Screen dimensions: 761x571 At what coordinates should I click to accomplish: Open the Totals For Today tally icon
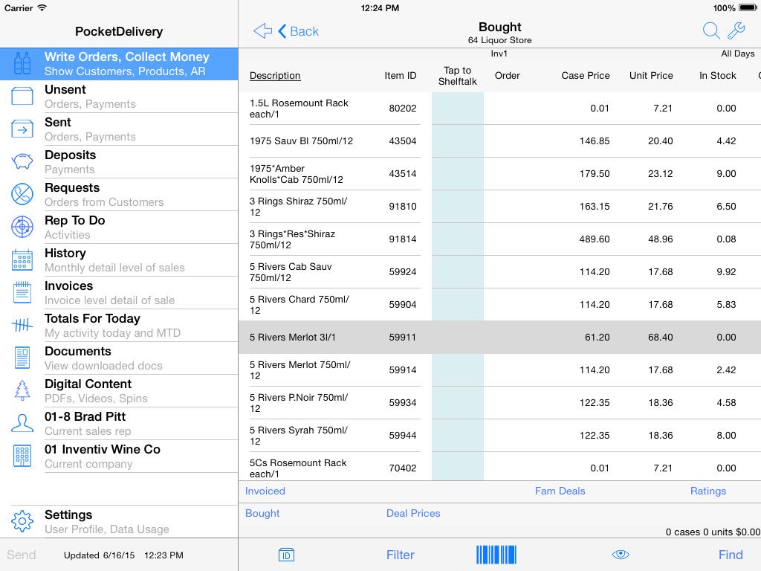[22, 325]
